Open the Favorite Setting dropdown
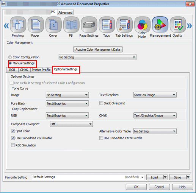 pos(88,177)
